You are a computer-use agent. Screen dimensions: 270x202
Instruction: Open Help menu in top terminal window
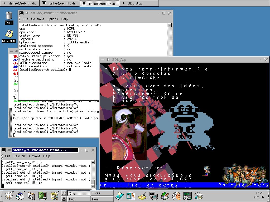[x=64, y=19]
